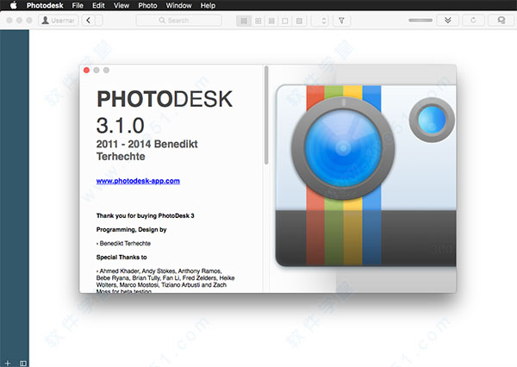
Task: Open www.photodesk-app.com link
Action: click(x=138, y=181)
